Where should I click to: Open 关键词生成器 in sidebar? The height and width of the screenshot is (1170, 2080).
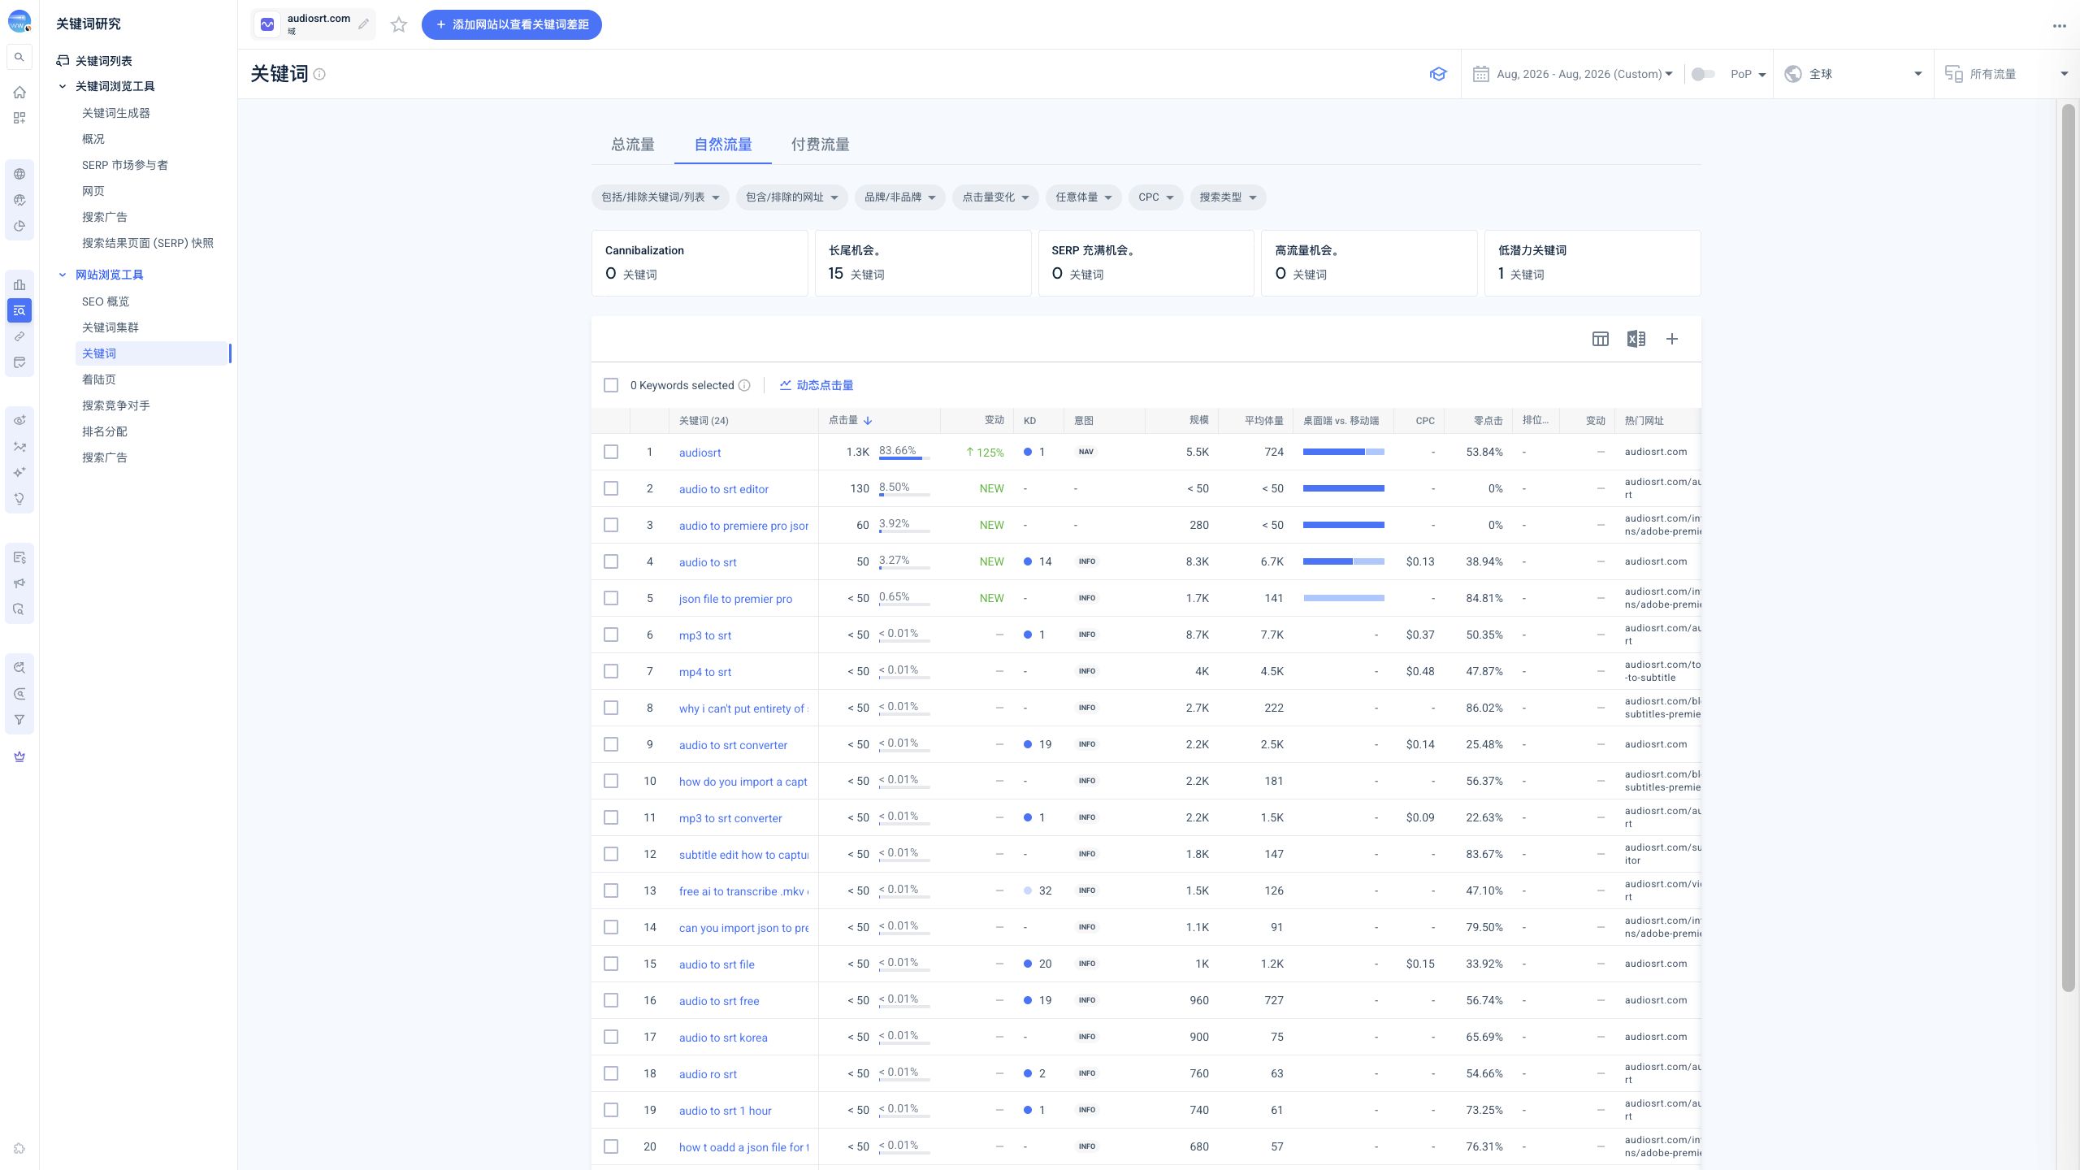(116, 113)
